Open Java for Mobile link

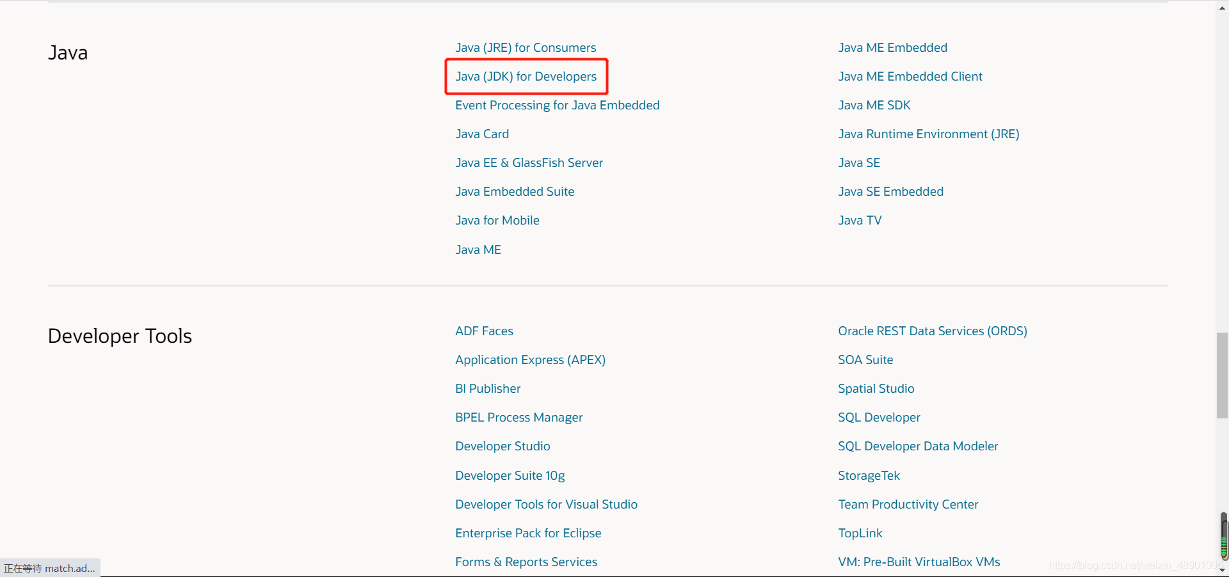click(x=497, y=221)
